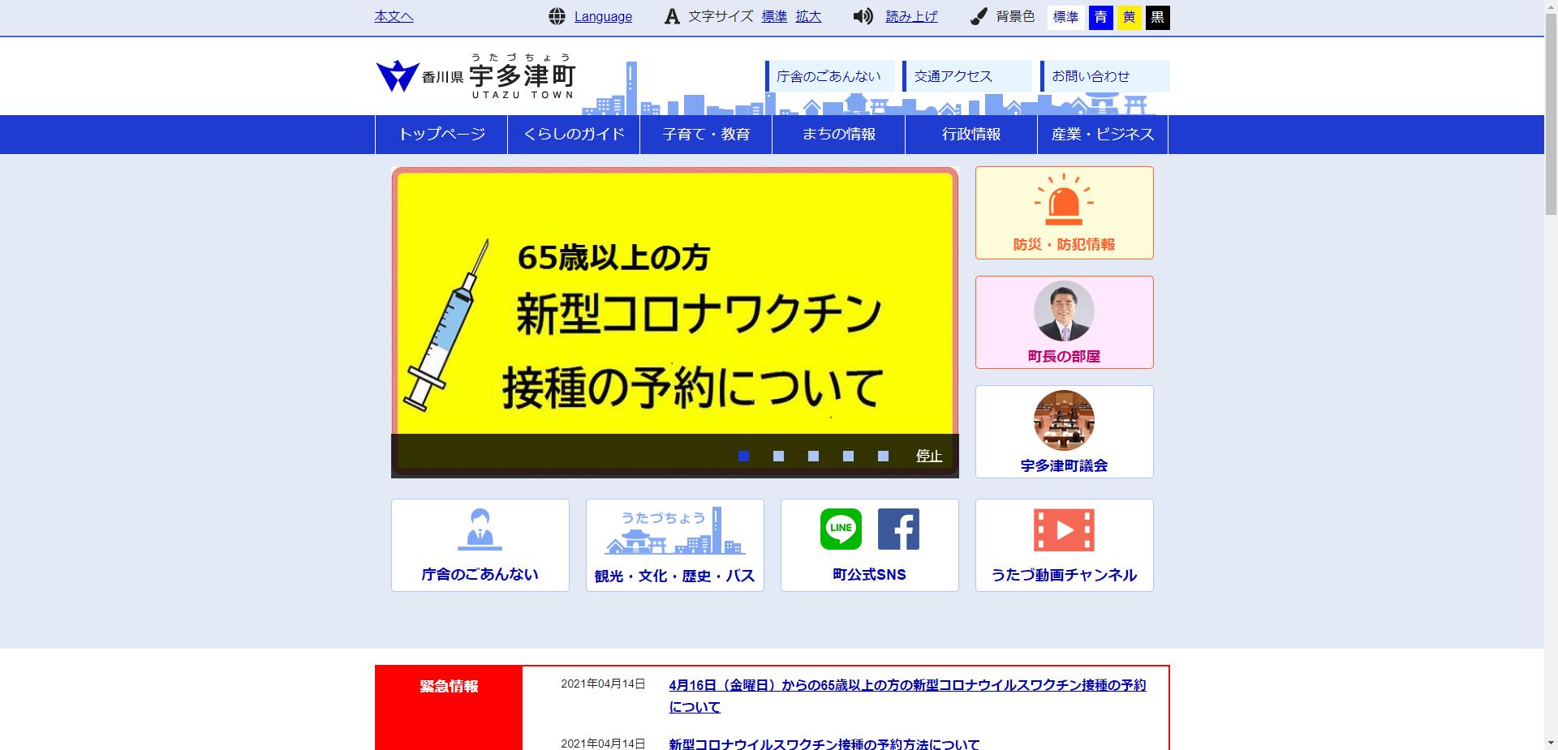Stop the slideshow via 停止 link

927,456
